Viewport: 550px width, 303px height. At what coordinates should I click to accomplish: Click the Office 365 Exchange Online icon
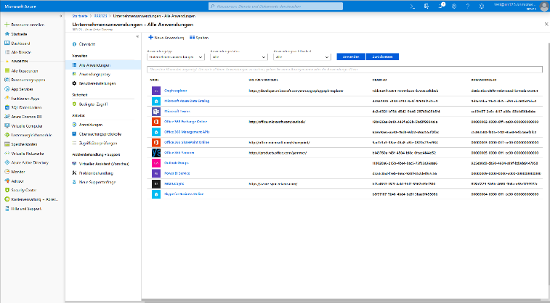[155, 122]
